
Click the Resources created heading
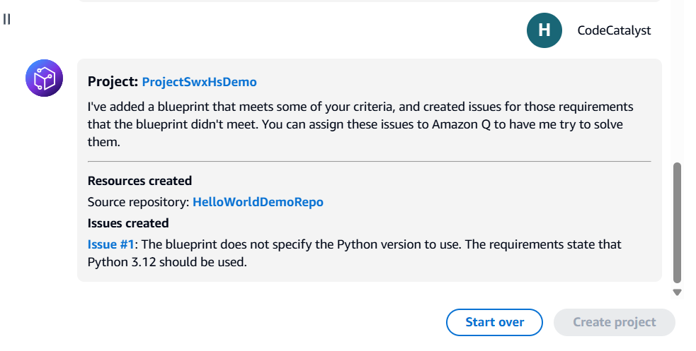[139, 181]
